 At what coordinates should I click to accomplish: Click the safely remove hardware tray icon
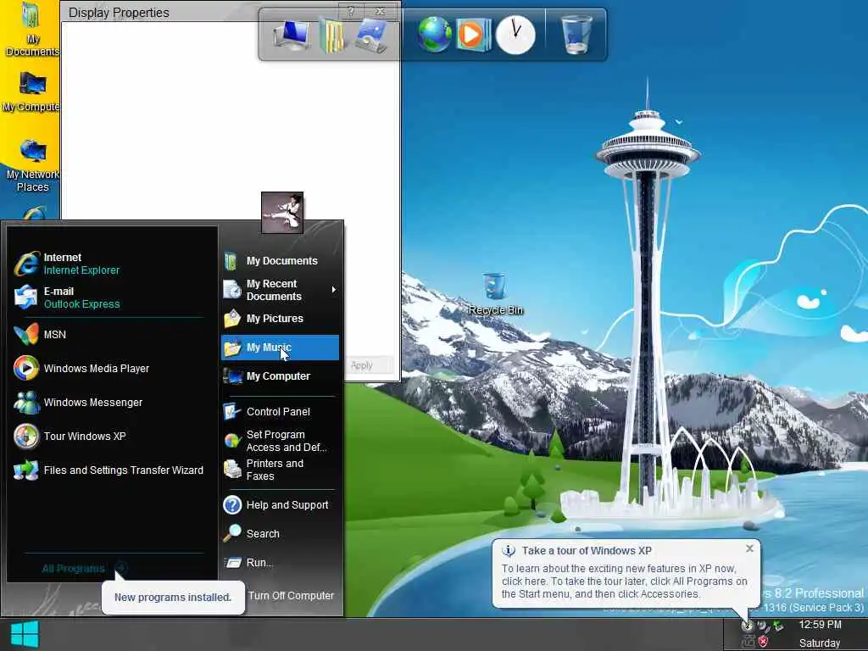[x=778, y=626]
